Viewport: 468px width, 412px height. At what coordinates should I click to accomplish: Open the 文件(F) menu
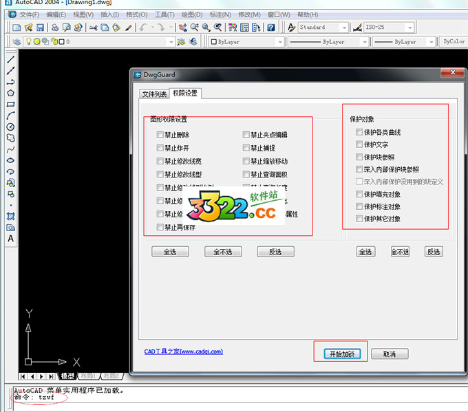tap(29, 14)
